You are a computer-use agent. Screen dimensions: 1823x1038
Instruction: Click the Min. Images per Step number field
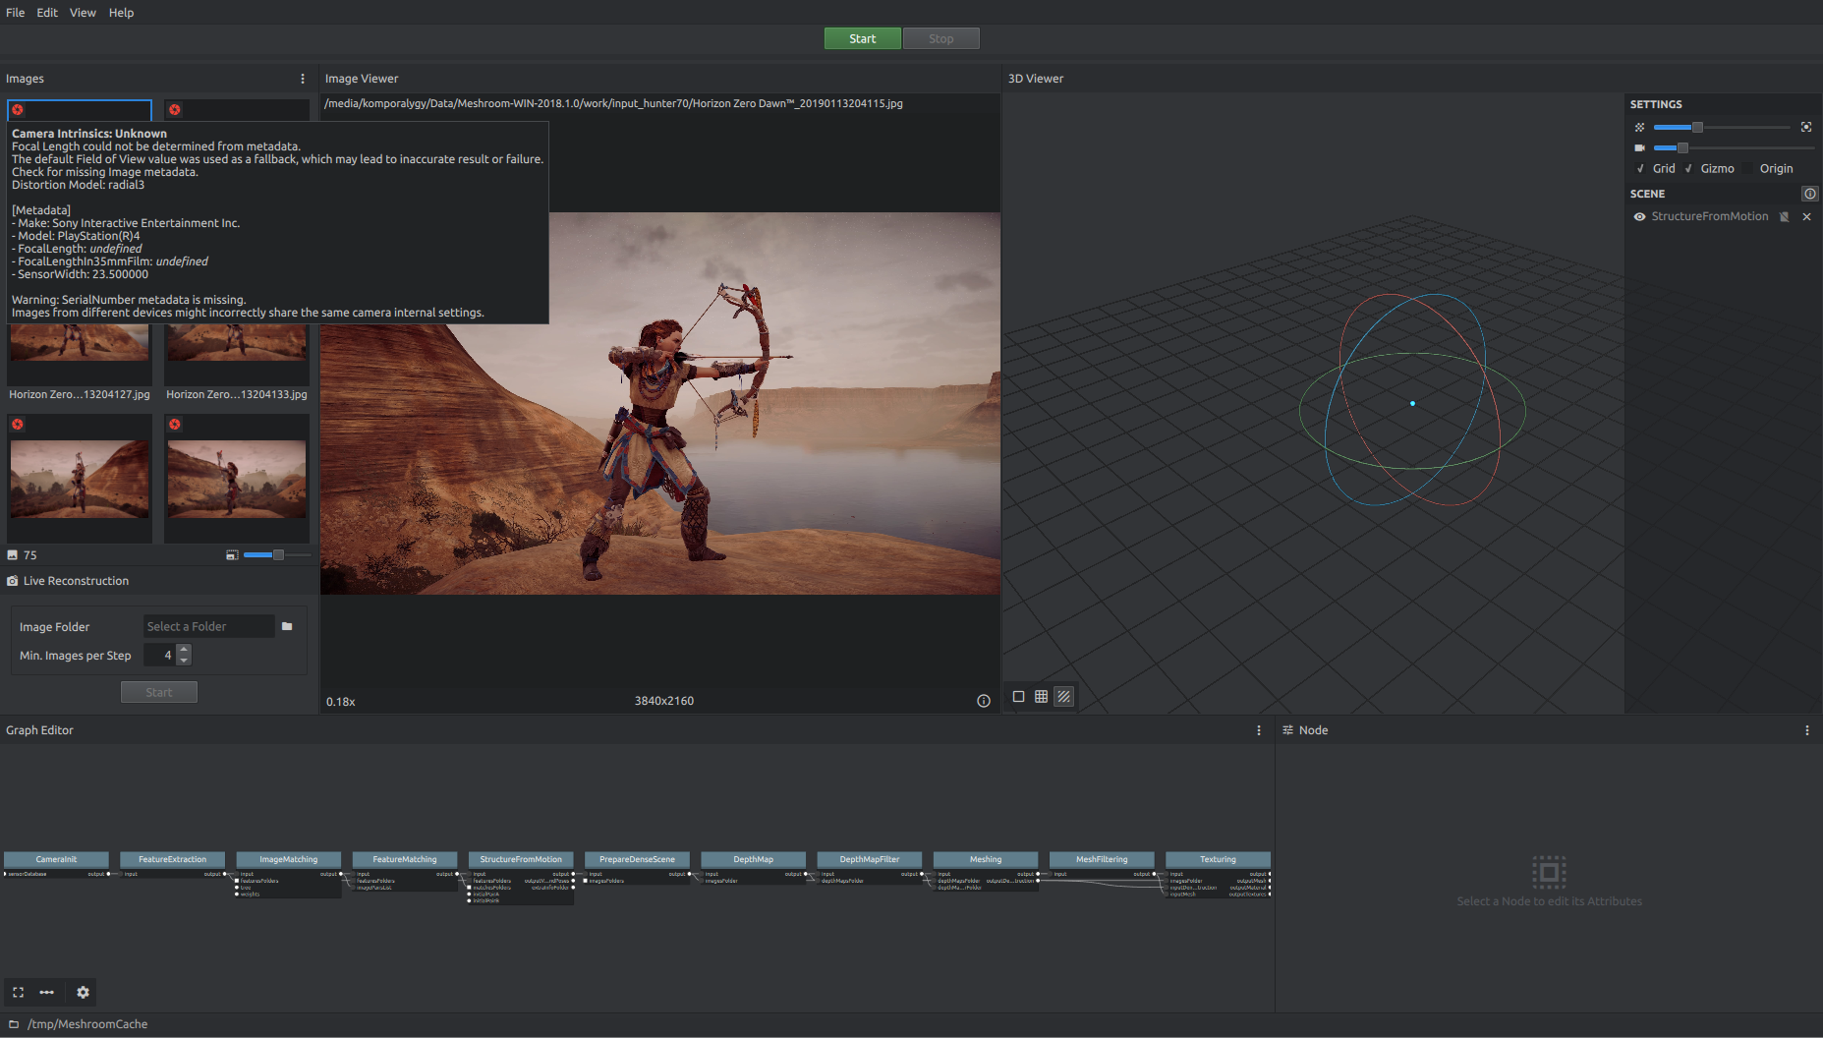point(159,655)
